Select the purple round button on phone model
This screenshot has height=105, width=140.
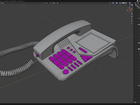pos(66,72)
